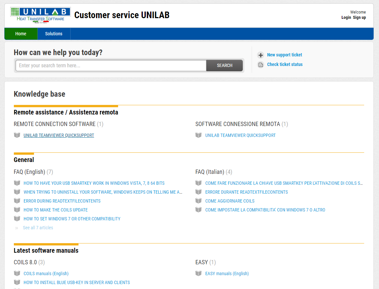Open COILS manuals (English) article
Viewport: 379px width, 289px height.
point(46,274)
